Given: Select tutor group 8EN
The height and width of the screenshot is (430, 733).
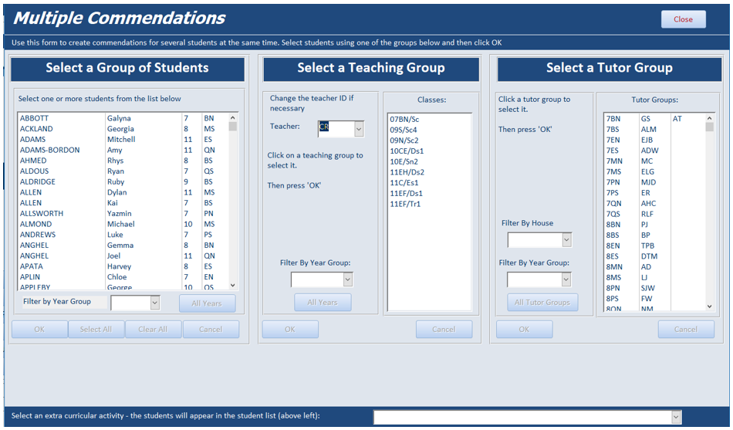Looking at the screenshot, I should point(655,245).
